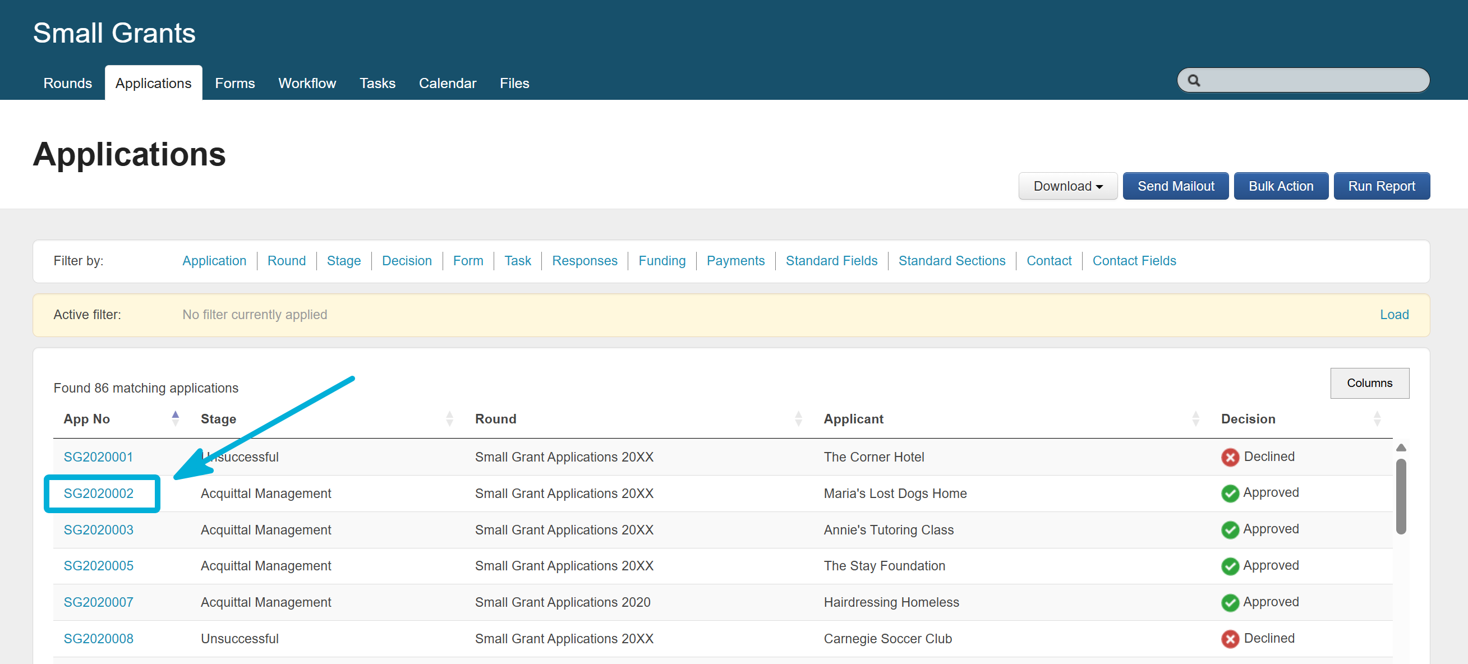This screenshot has width=1468, height=664.
Task: Click the Stage column header
Action: [218, 419]
